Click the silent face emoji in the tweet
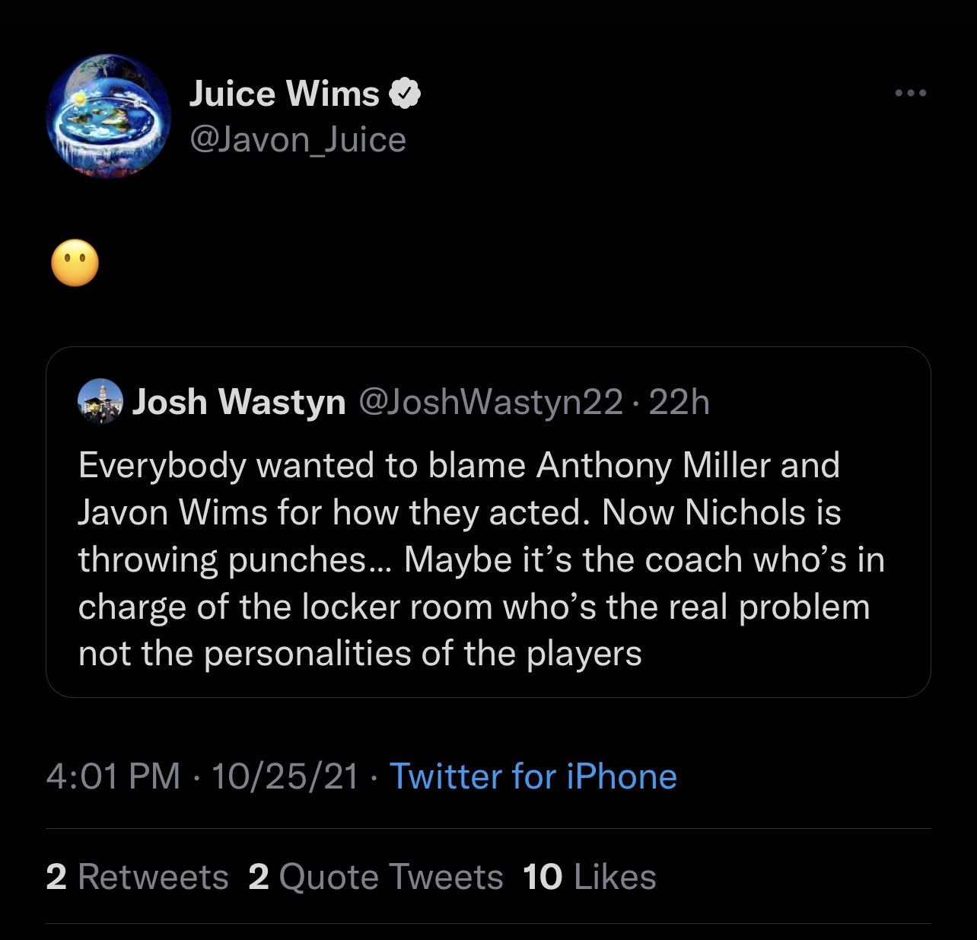Image resolution: width=977 pixels, height=940 pixels. 75,263
